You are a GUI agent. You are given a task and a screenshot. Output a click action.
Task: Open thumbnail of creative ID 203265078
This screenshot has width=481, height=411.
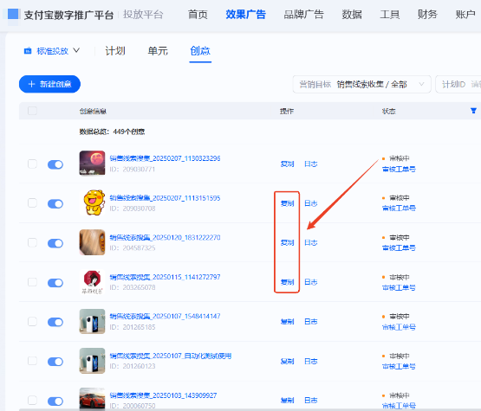pos(92,281)
